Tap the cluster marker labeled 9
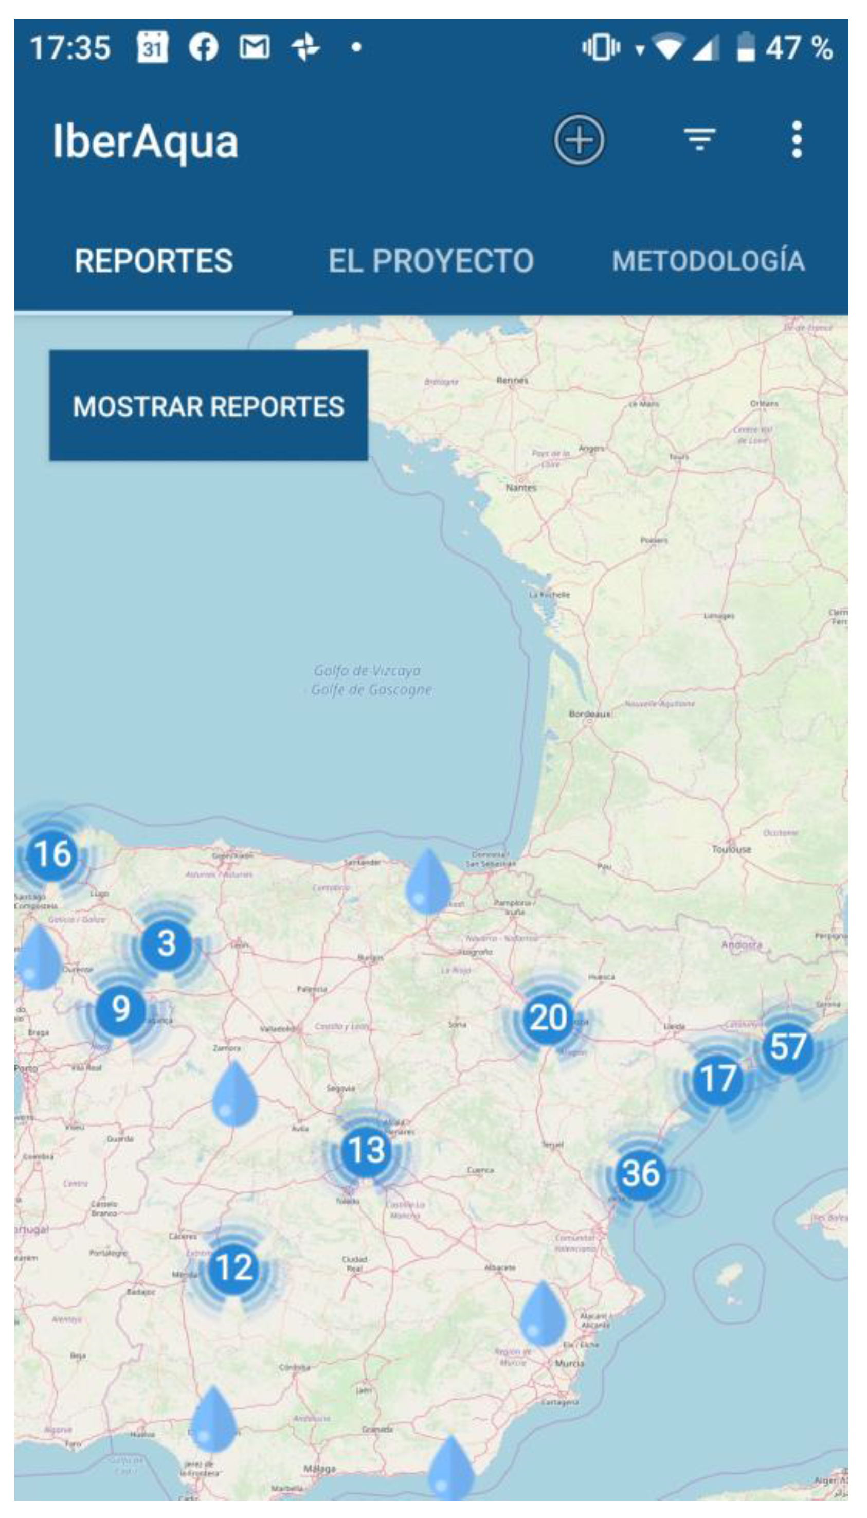 point(121,1009)
